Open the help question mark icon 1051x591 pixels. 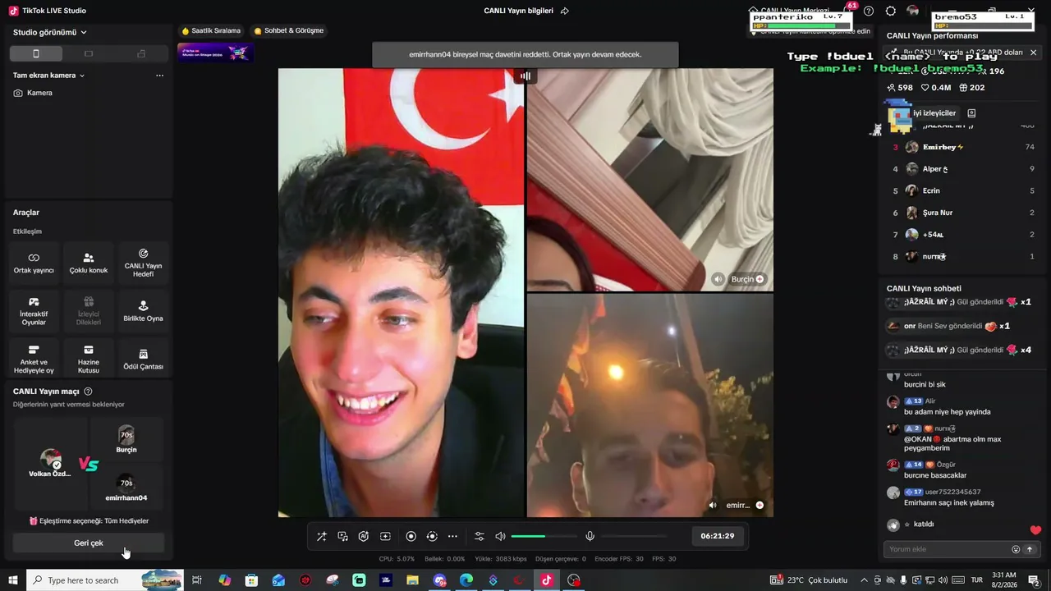click(x=869, y=11)
